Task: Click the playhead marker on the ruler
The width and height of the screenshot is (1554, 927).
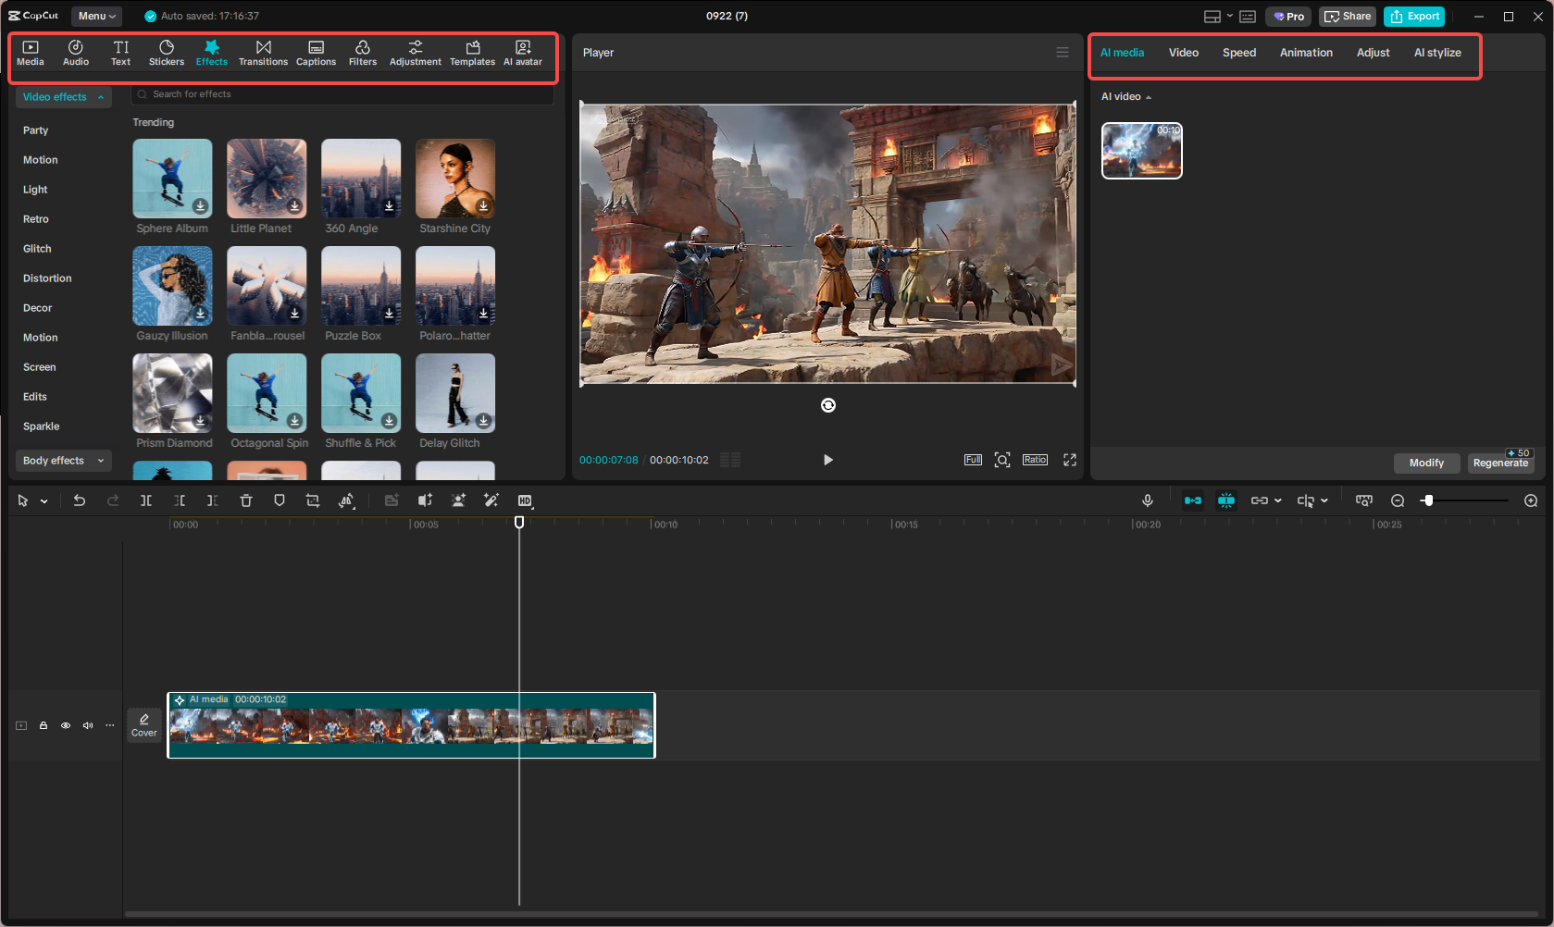Action: click(x=519, y=523)
